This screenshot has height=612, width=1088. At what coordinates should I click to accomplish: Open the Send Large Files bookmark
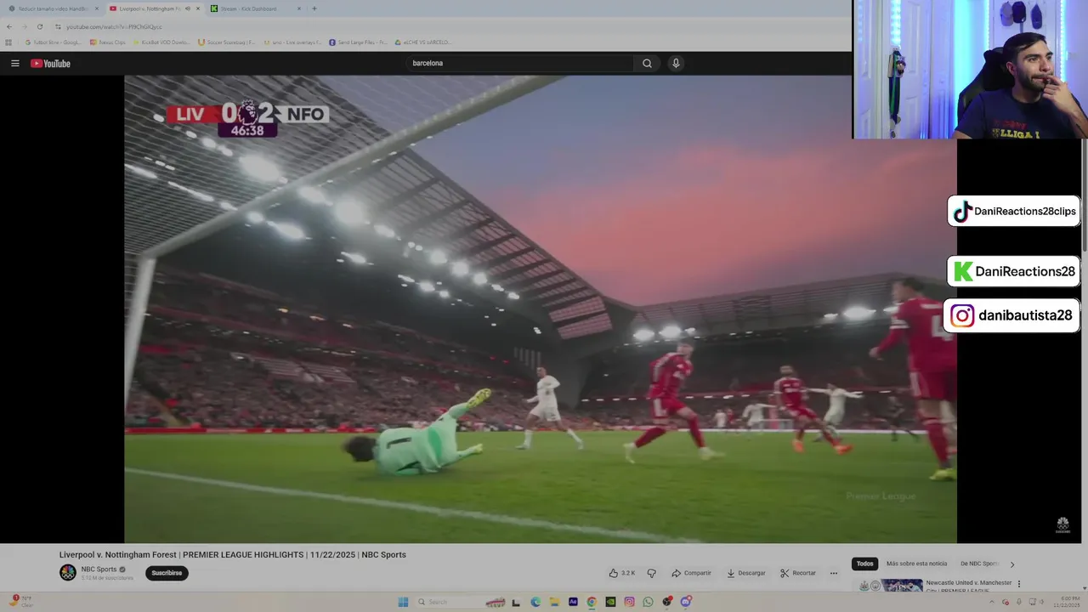click(358, 42)
